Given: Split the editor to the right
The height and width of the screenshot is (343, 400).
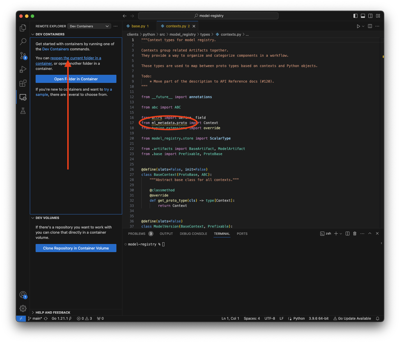Looking at the screenshot, I should 370,26.
